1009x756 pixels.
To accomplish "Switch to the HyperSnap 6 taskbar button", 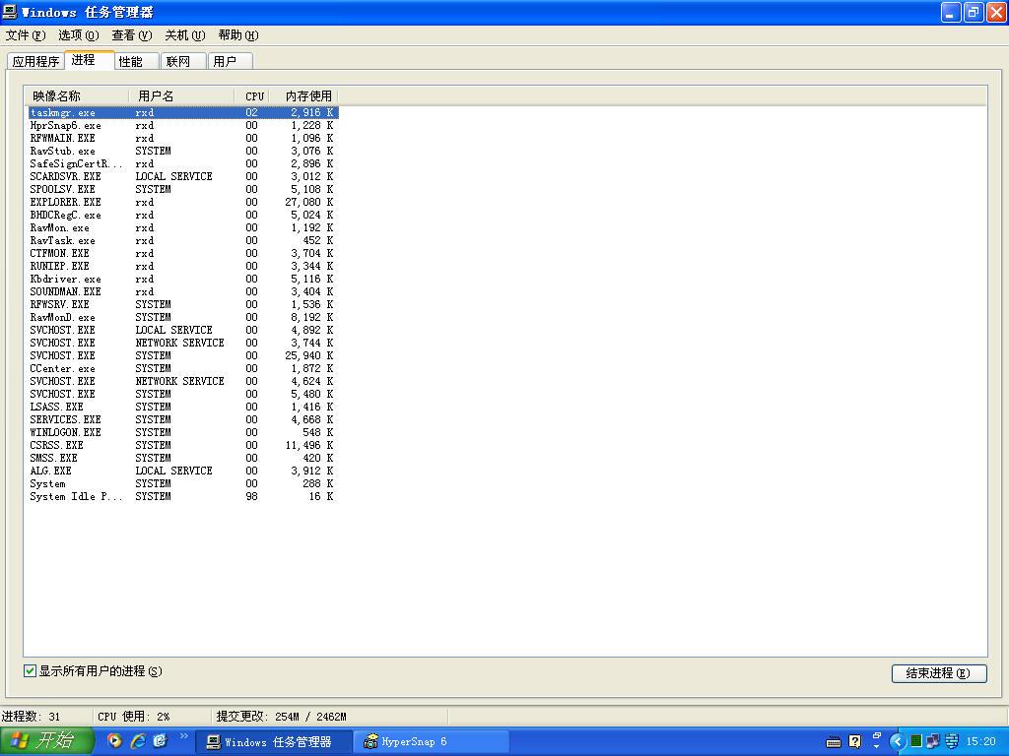I will click(x=430, y=741).
